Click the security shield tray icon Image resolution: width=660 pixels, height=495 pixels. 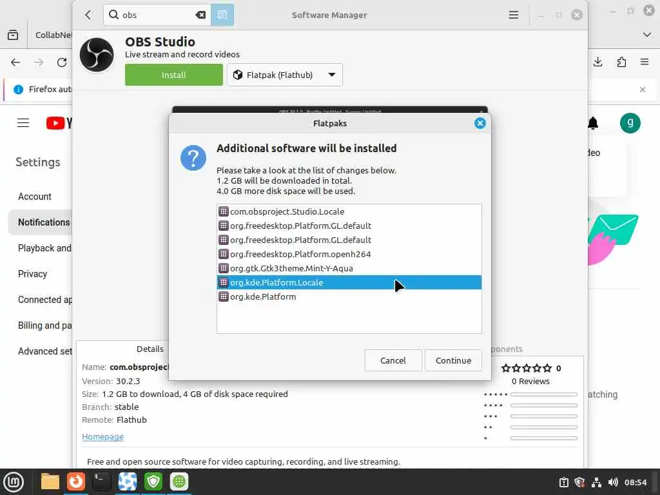(x=580, y=482)
